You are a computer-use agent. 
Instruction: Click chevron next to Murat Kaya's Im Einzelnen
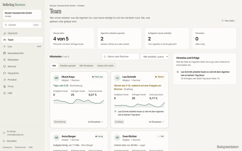(x=103, y=122)
